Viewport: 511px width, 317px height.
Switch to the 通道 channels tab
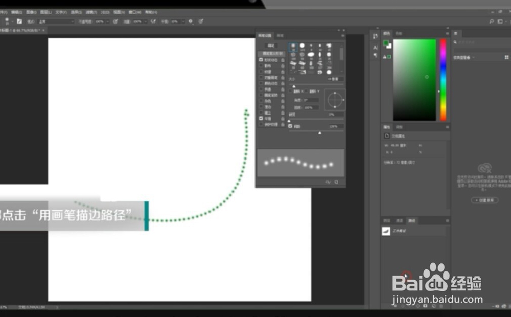click(x=399, y=221)
